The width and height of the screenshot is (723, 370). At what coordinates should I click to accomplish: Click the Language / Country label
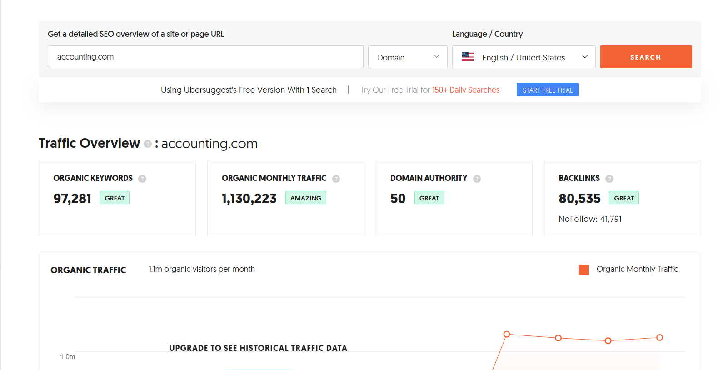click(x=487, y=34)
